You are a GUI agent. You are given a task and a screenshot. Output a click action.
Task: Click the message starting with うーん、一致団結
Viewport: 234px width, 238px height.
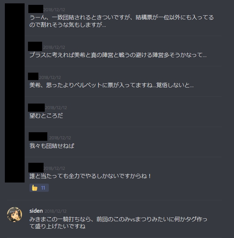coord(121,21)
